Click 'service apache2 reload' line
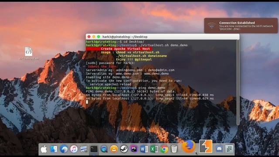 pos(110,84)
